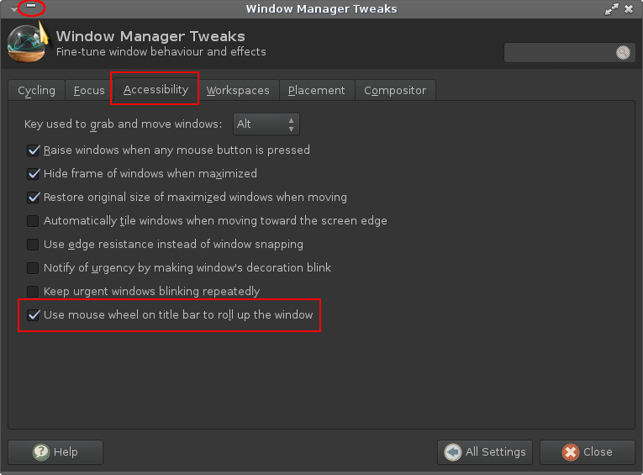Viewport: 643px width, 475px height.
Task: Click the red X Close icon at bottom
Action: 571,452
